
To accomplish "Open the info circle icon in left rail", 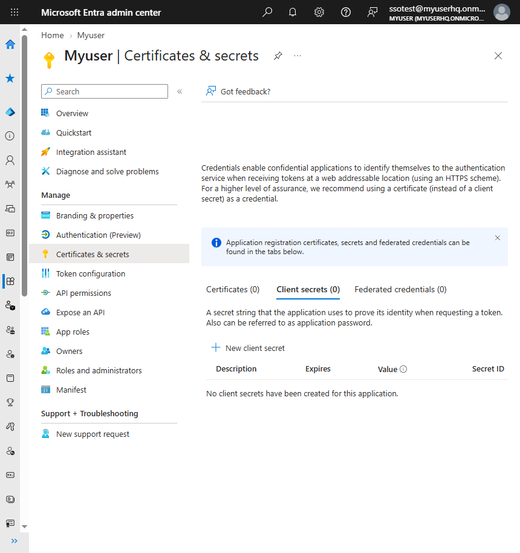I will (10, 136).
